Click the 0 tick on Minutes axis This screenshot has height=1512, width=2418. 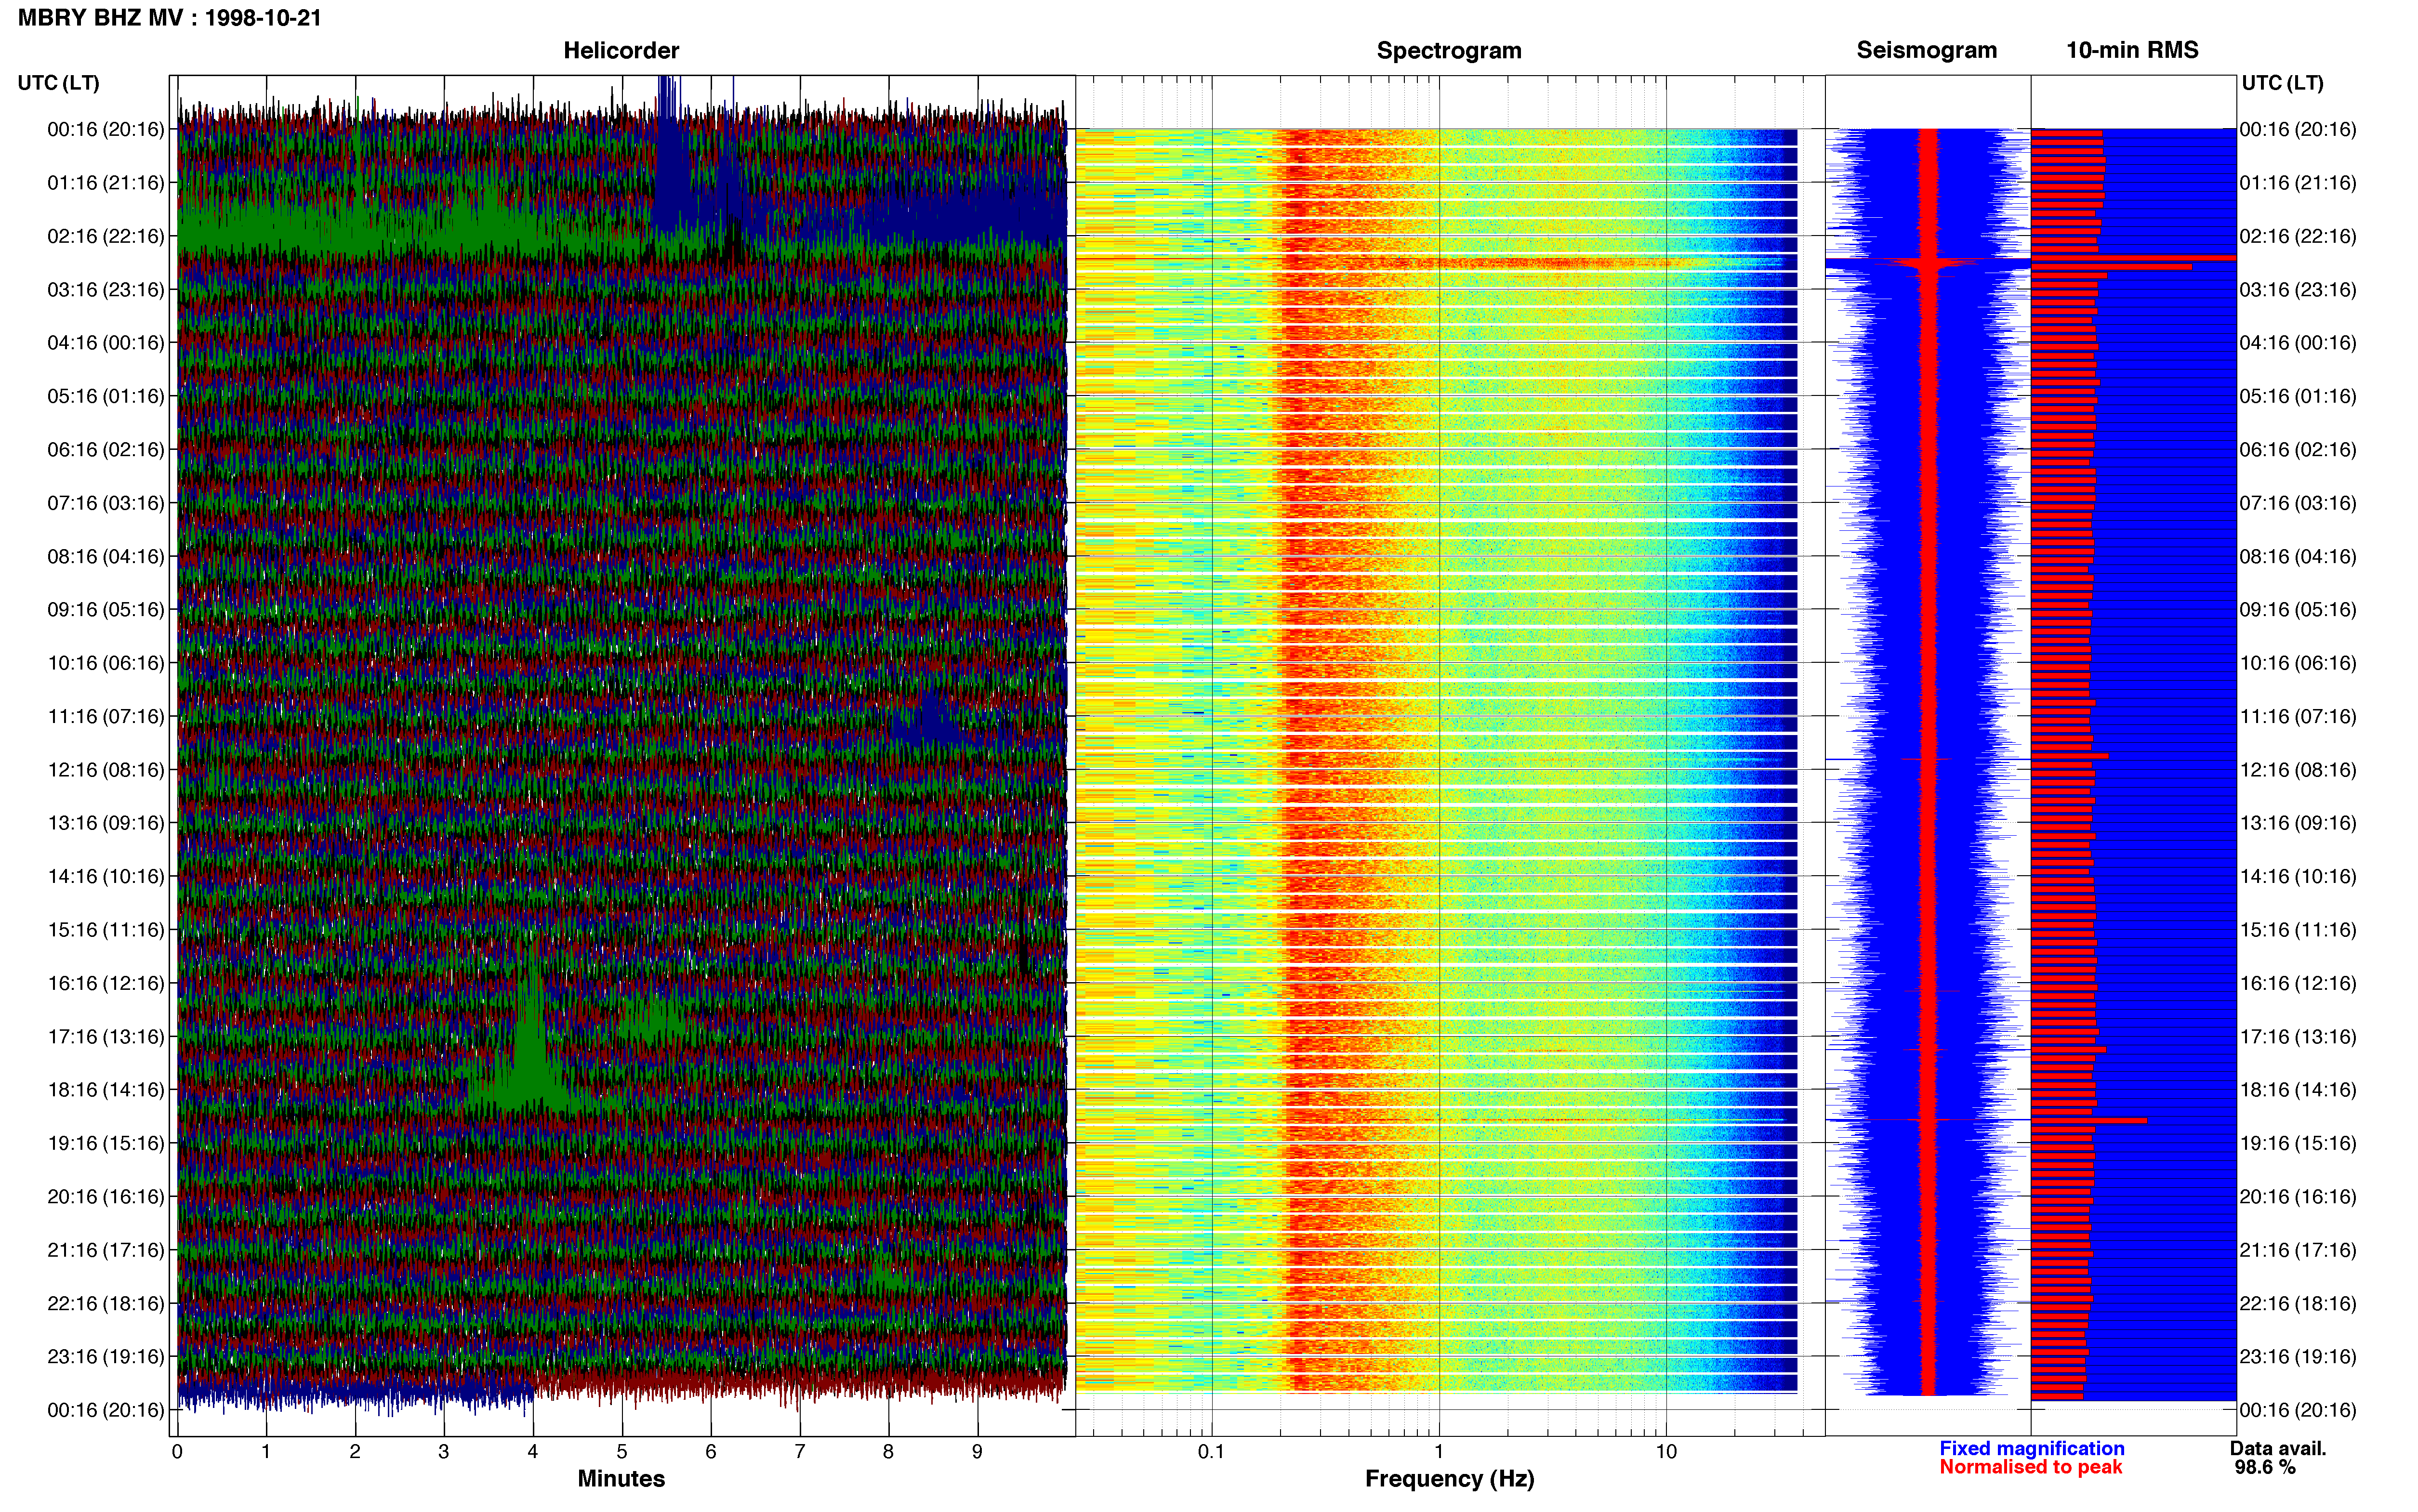[x=177, y=1452]
